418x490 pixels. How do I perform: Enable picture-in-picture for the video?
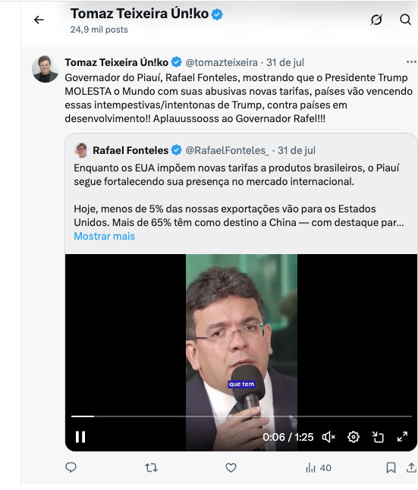pos(378,437)
